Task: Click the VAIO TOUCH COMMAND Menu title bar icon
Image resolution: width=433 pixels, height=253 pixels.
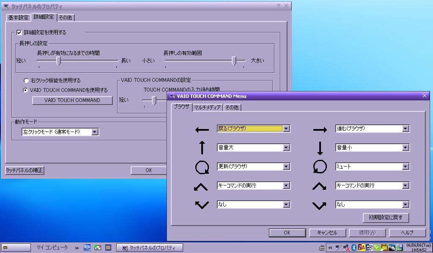Action: (172, 96)
